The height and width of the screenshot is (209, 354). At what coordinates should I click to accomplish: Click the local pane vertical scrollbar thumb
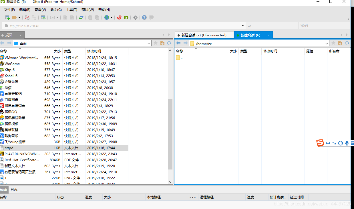170,134
